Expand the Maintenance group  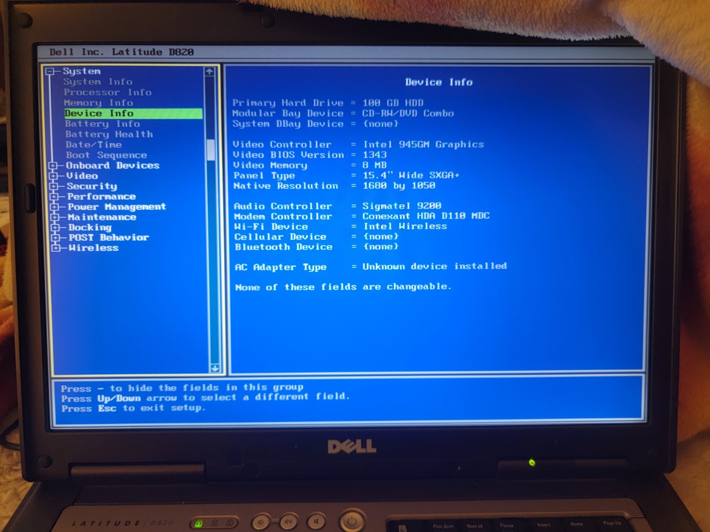click(55, 217)
